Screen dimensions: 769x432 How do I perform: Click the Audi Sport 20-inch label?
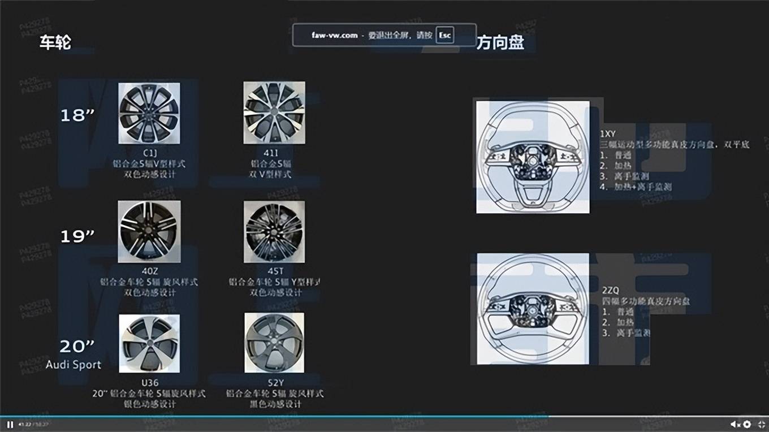point(74,364)
